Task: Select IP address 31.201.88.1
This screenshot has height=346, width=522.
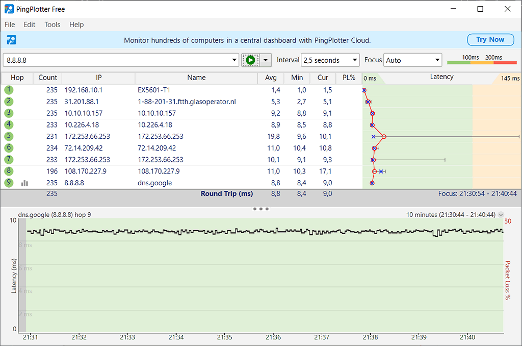Action: coord(82,102)
